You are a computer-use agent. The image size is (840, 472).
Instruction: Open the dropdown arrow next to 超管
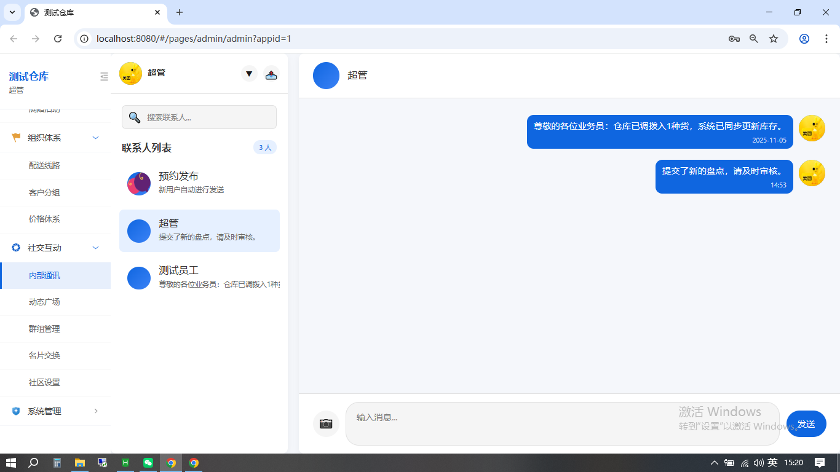[x=249, y=73]
